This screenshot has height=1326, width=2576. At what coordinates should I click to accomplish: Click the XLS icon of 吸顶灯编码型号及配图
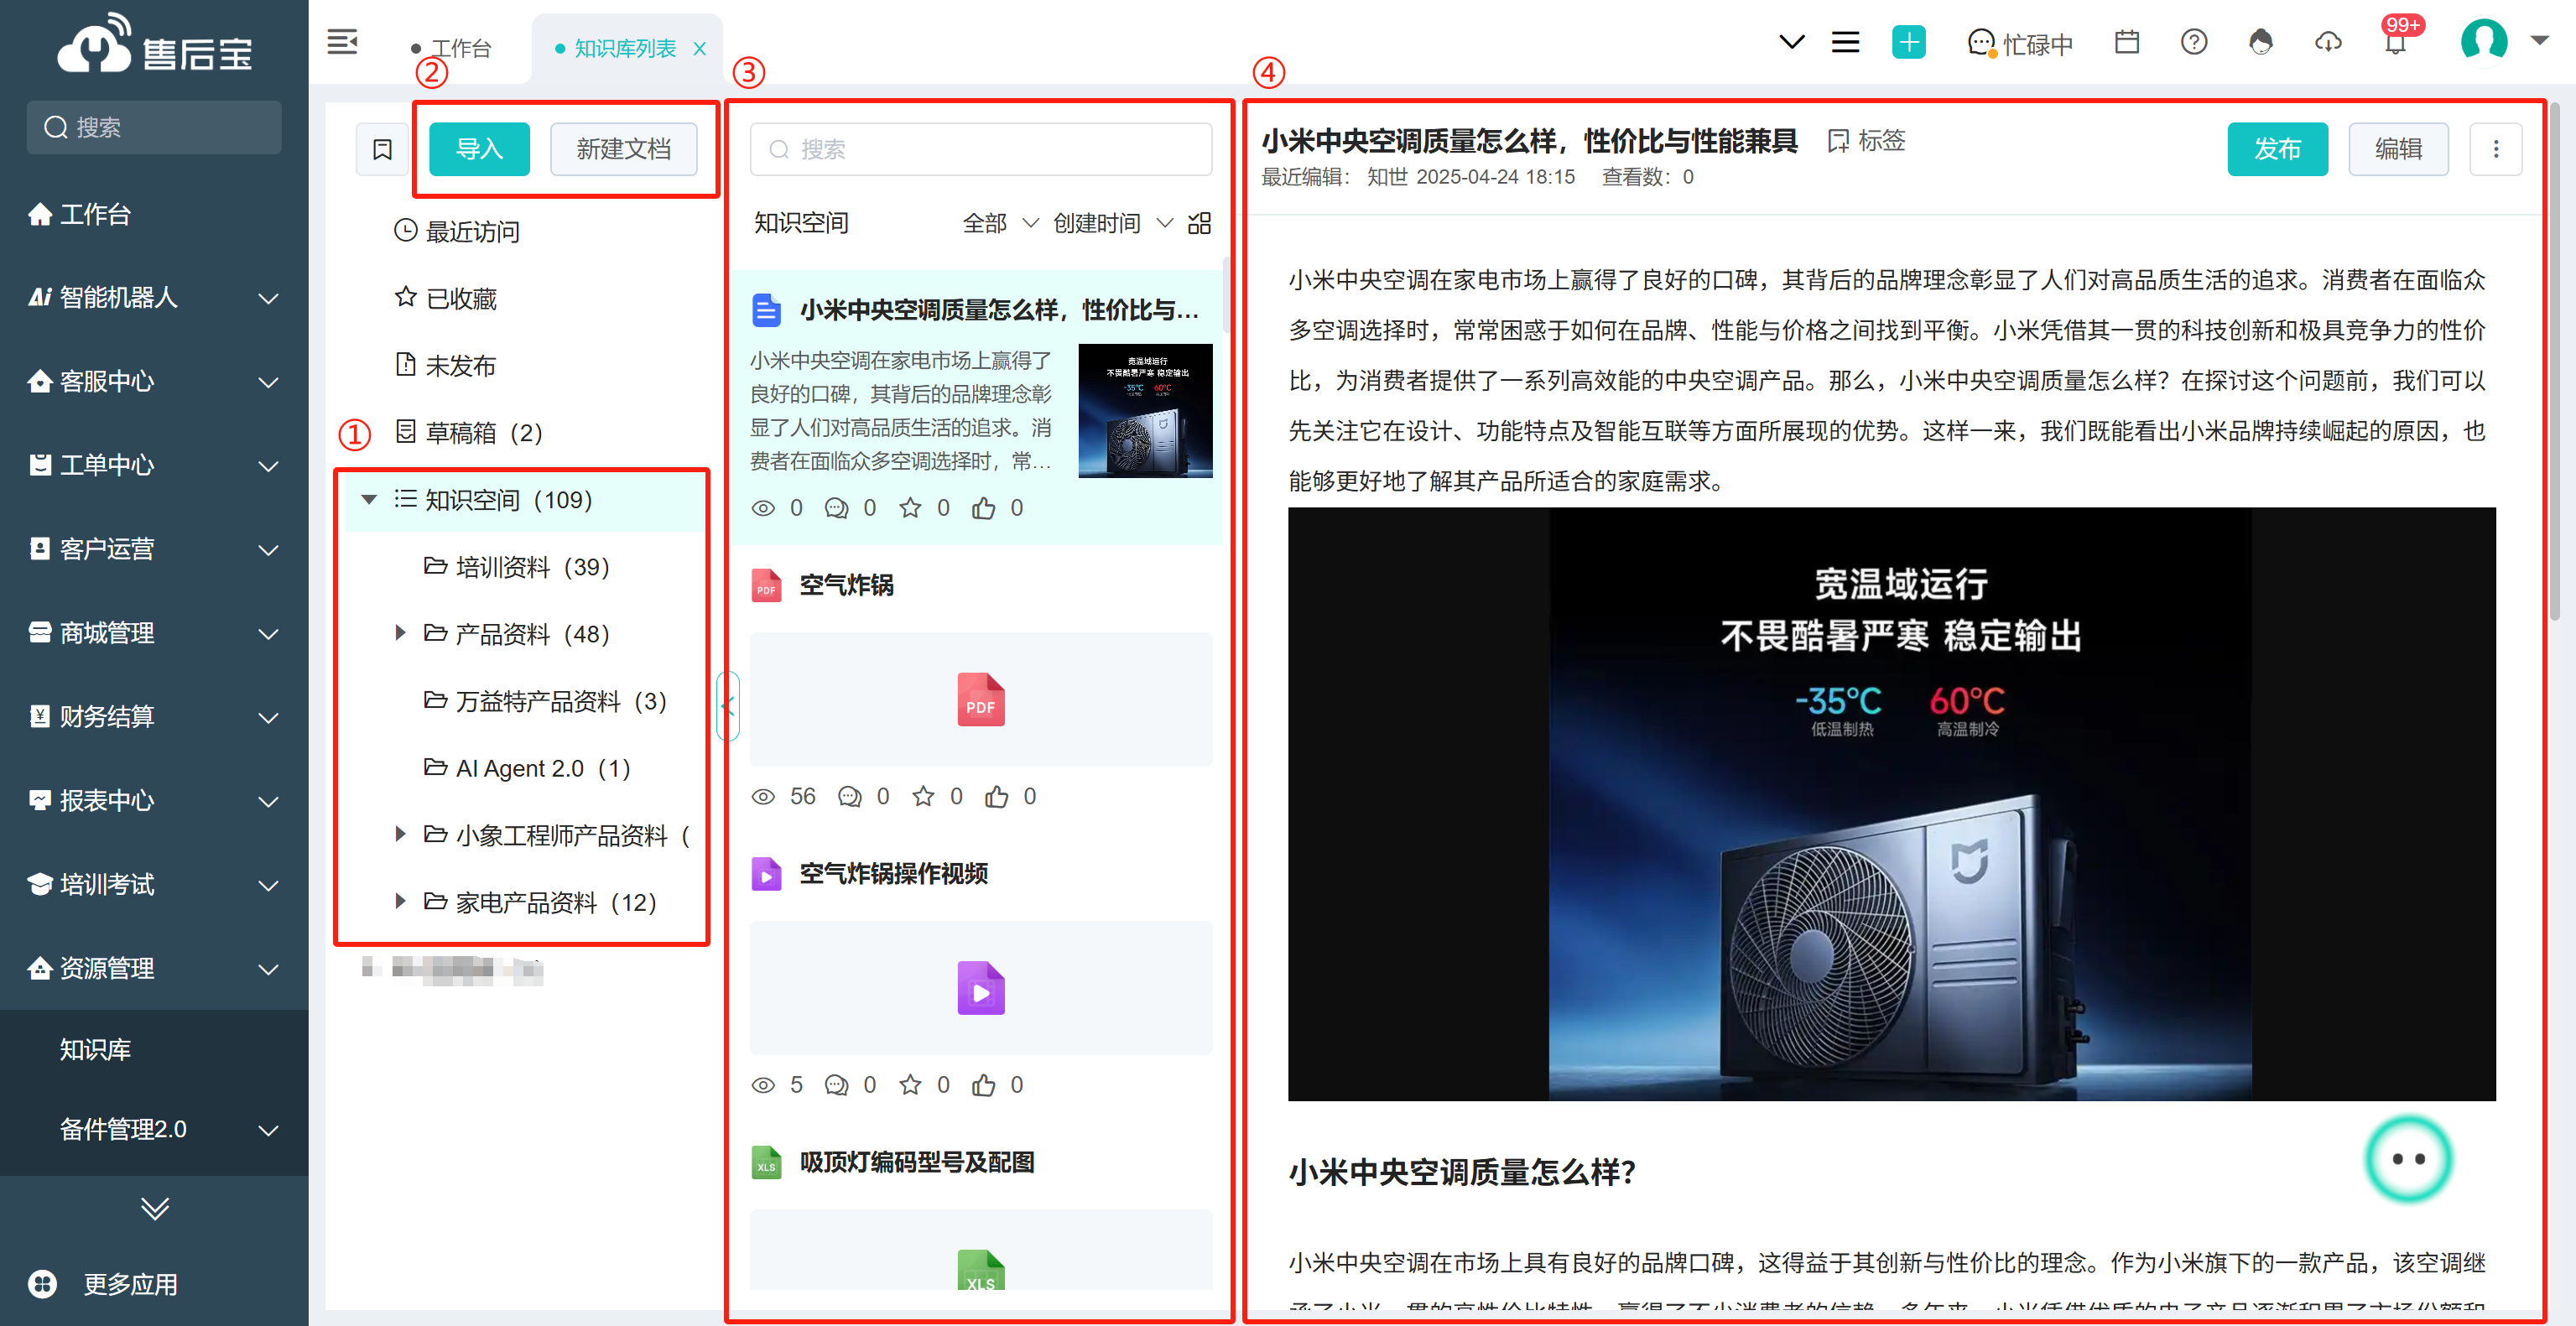point(766,1162)
